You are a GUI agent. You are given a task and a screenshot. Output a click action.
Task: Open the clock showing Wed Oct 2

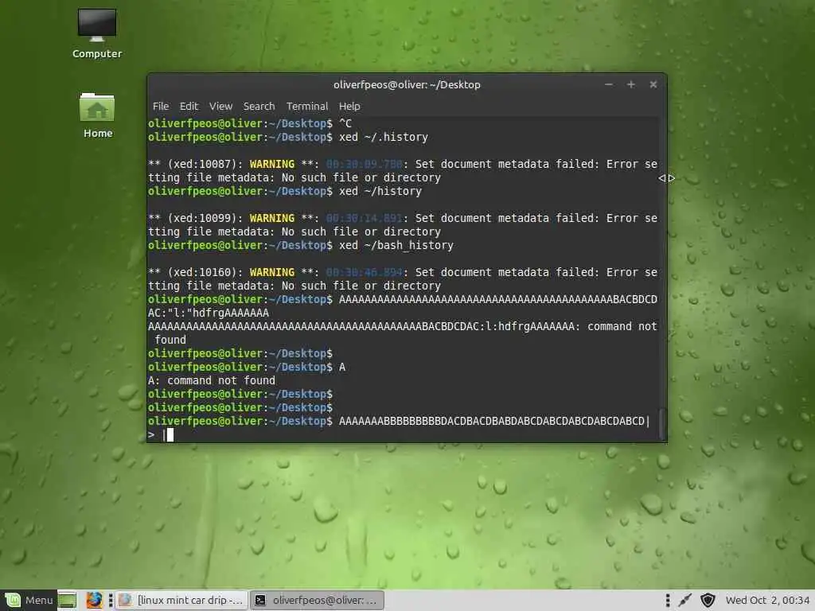click(x=767, y=600)
